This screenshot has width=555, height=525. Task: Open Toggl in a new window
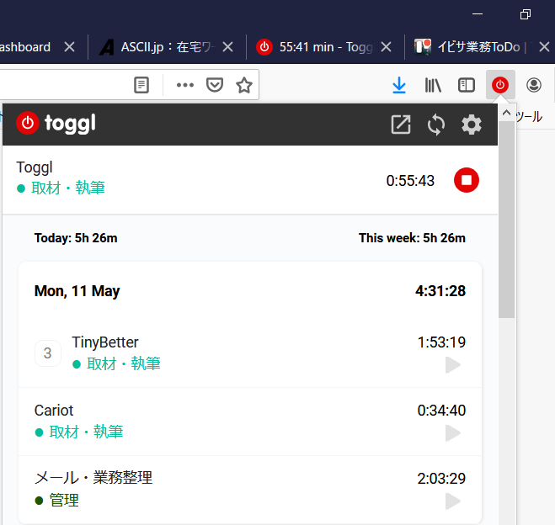pos(401,125)
